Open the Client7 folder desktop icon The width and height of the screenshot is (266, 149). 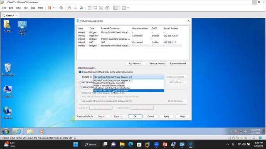pos(7,26)
